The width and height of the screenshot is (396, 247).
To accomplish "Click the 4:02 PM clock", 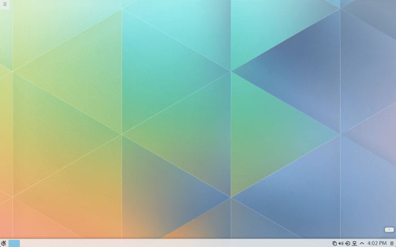I will click(377, 243).
